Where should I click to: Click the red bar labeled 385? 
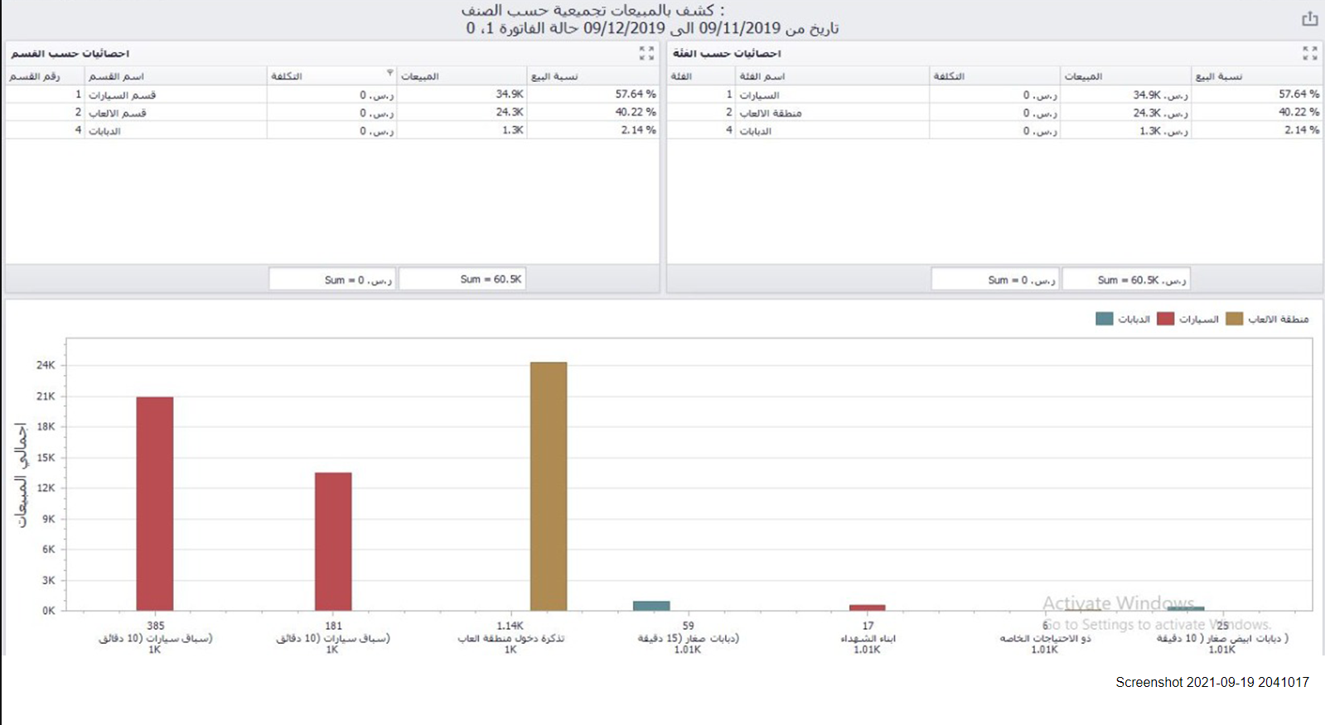(155, 503)
